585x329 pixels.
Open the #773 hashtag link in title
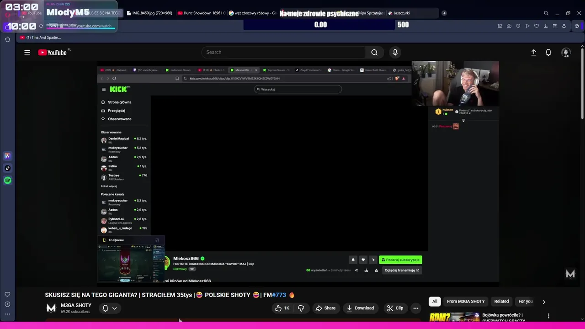pos(279,295)
